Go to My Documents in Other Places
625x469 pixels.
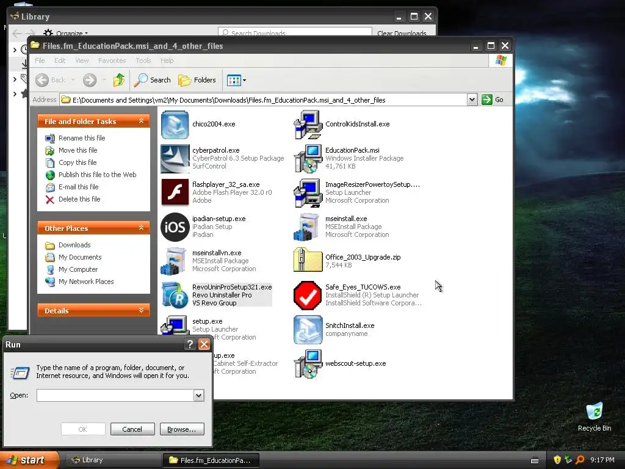point(80,257)
